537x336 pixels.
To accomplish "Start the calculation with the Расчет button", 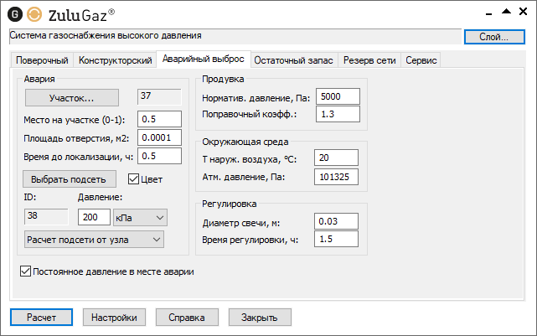I will click(41, 318).
